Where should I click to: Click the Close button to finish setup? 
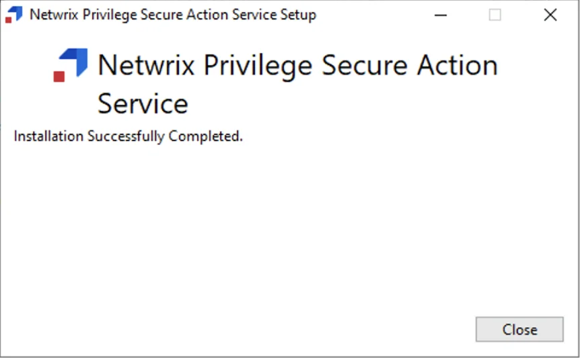(519, 329)
